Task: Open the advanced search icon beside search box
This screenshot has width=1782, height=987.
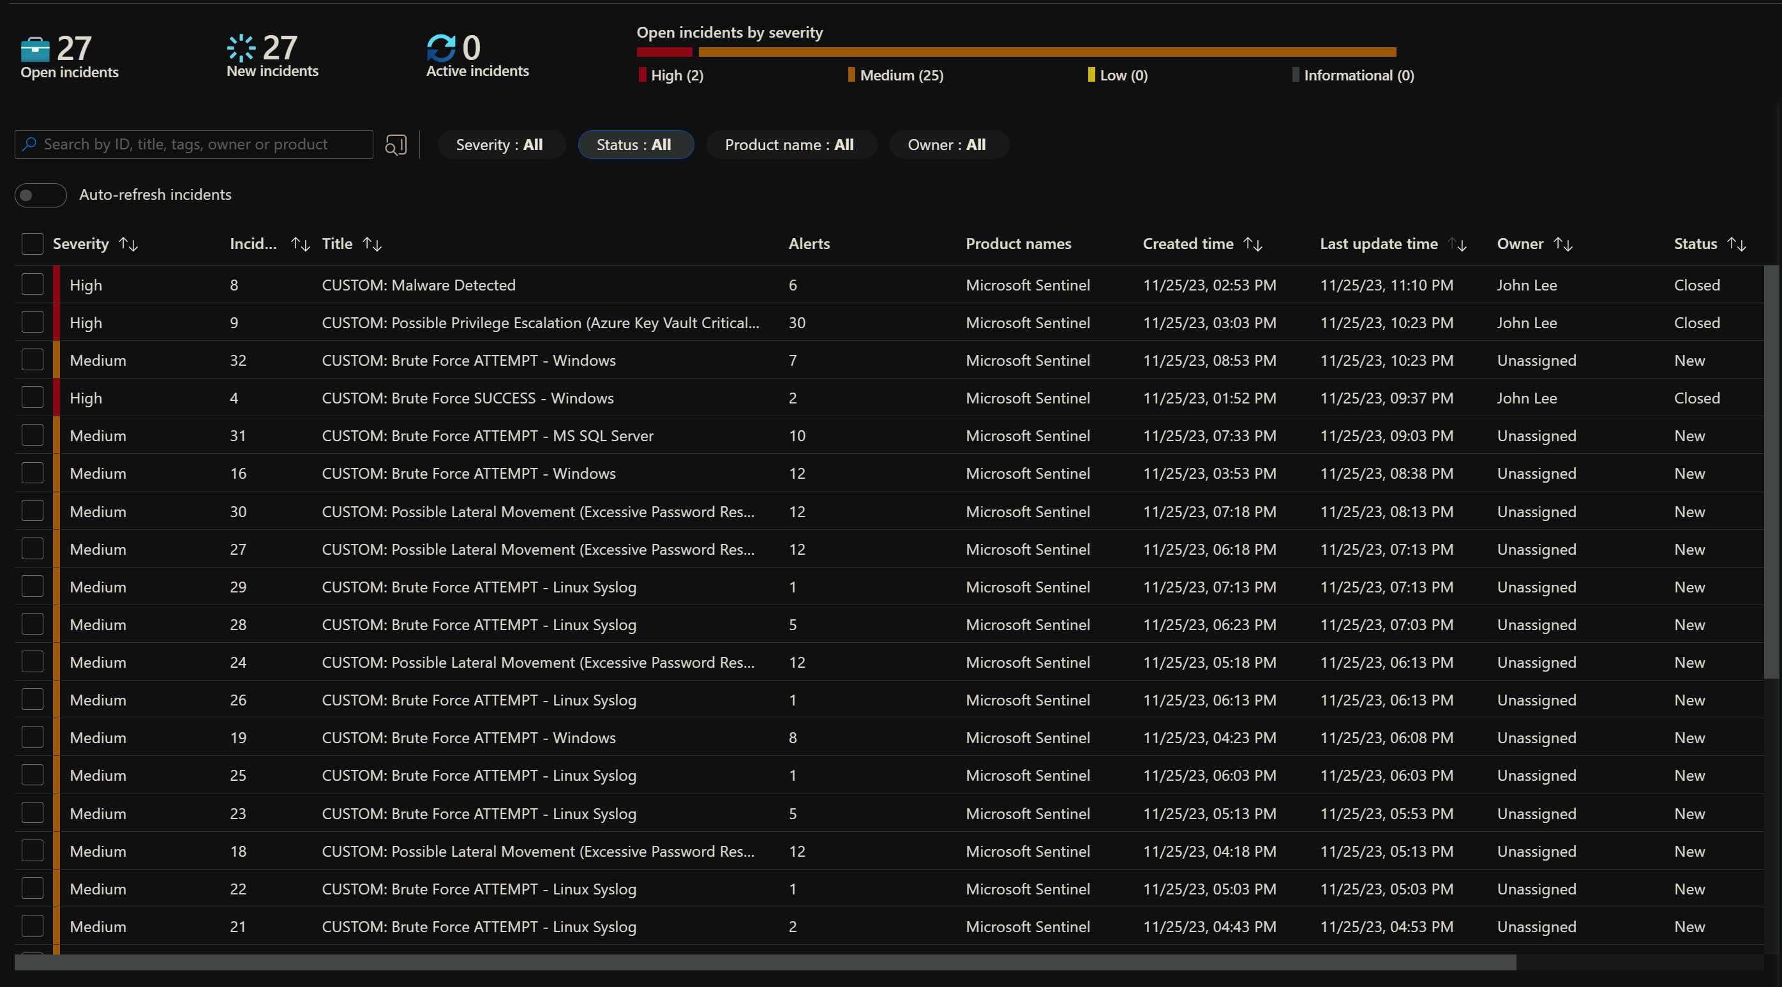Action: pyautogui.click(x=396, y=145)
